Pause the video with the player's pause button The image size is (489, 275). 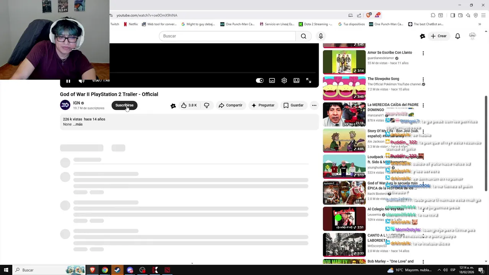(x=68, y=81)
